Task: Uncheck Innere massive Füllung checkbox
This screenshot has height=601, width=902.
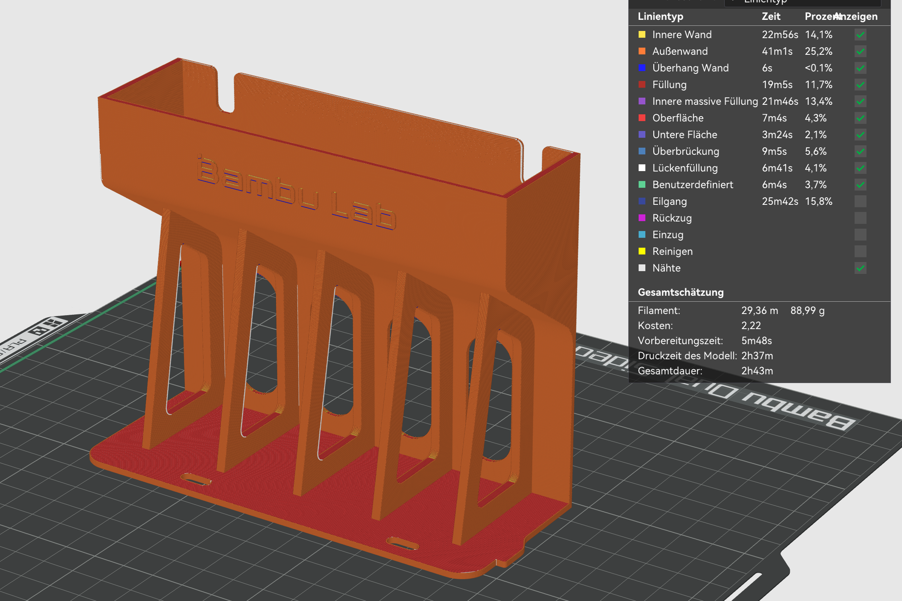Action: 860,102
